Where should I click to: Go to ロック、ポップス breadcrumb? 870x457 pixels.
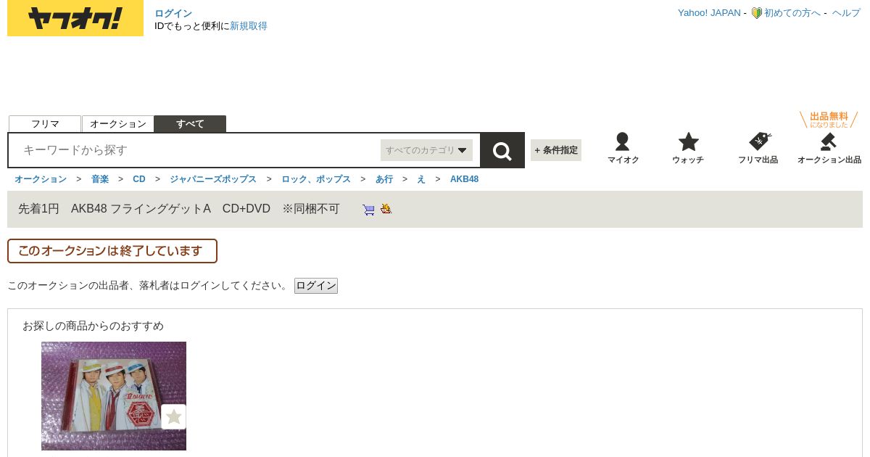click(x=316, y=179)
